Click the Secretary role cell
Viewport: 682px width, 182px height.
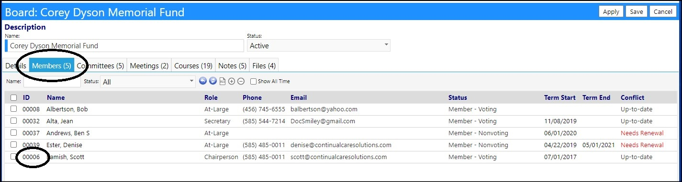pyautogui.click(x=217, y=121)
